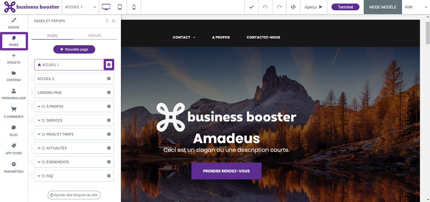The height and width of the screenshot is (202, 430).
Task: Open the ACCUEIL 1 page selector dropdown
Action: [x=81, y=7]
